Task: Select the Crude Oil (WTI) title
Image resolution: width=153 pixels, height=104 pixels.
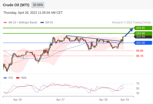Action: tap(16, 5)
